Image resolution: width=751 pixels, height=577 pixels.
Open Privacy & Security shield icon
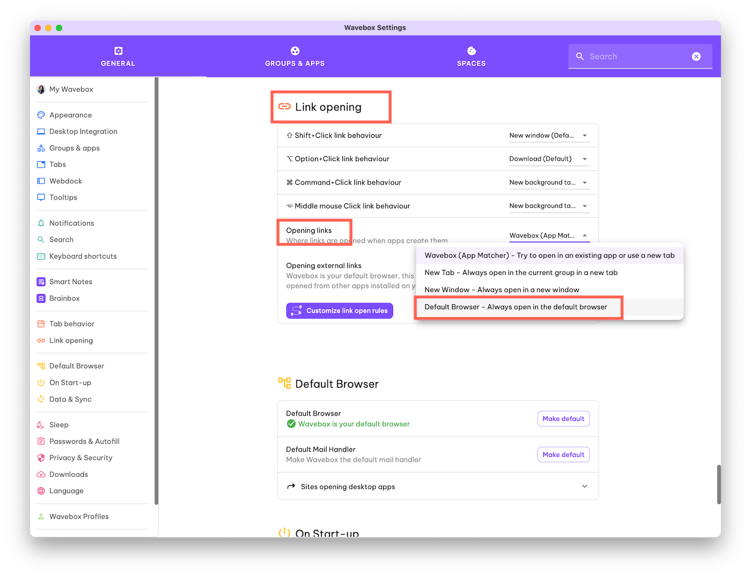(x=41, y=458)
